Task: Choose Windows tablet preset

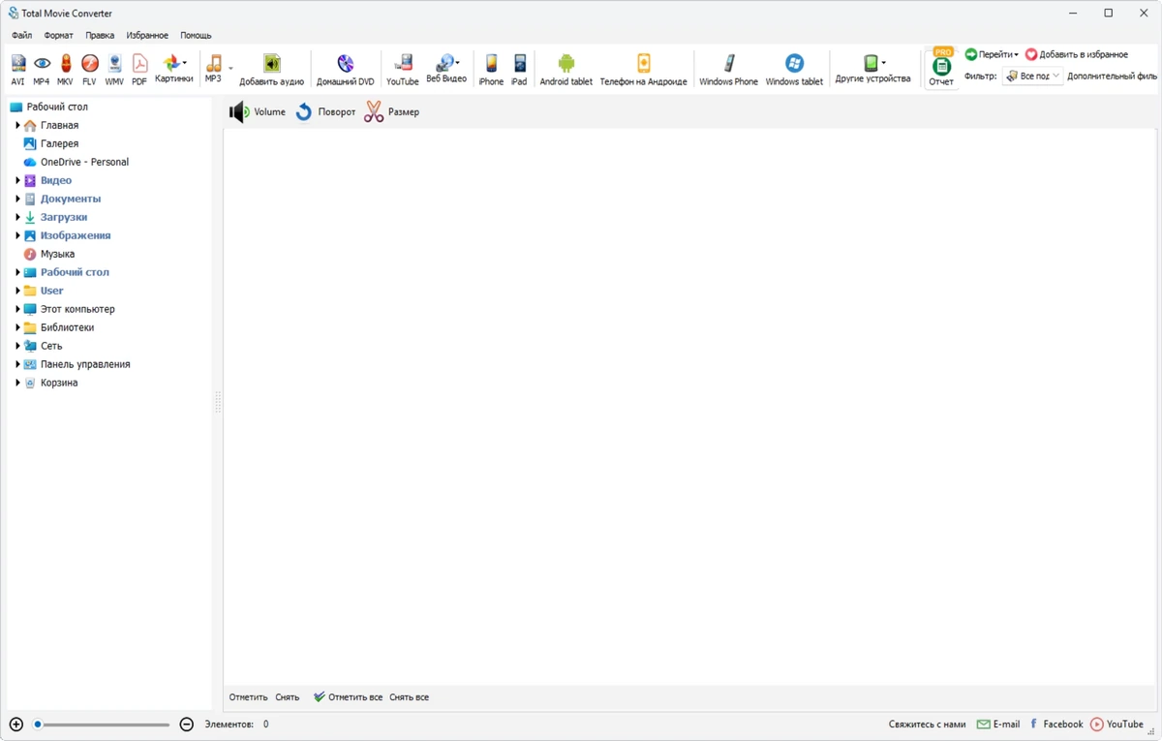Action: coord(794,70)
